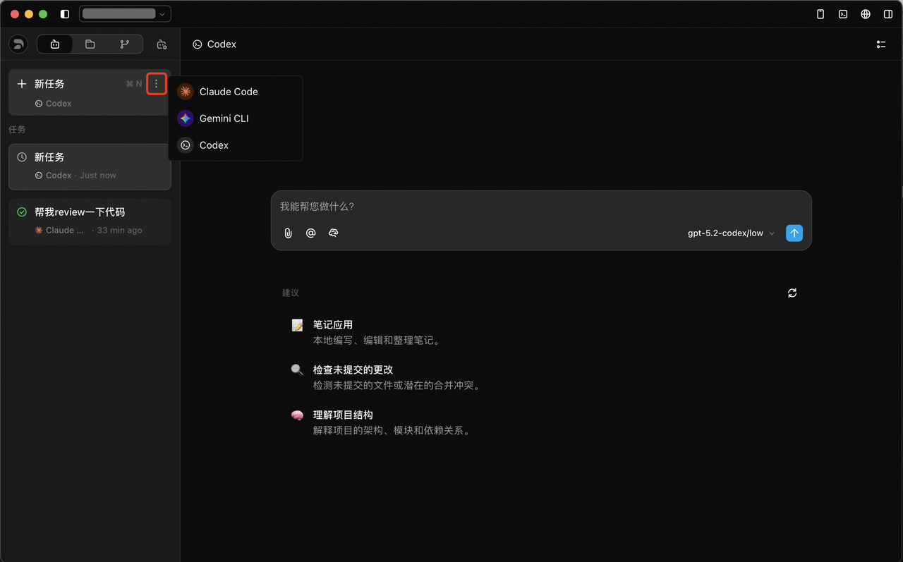Viewport: 903px width, 562px height.
Task: Open the terminal panel icon in title bar
Action: [x=842, y=14]
